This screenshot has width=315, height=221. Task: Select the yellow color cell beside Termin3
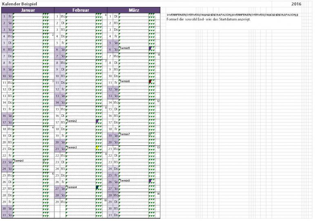click(97, 148)
